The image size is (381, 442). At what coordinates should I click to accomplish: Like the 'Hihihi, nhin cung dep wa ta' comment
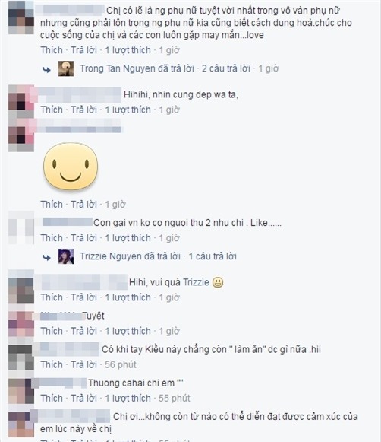pos(52,110)
